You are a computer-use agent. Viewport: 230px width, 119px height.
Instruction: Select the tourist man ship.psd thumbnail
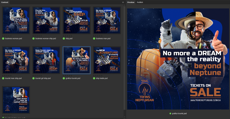(16, 60)
